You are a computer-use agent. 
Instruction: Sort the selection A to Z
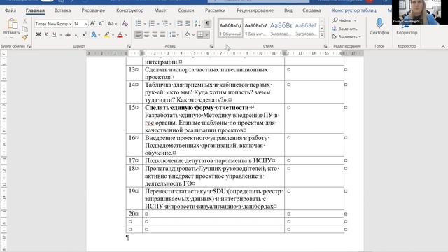(197, 24)
